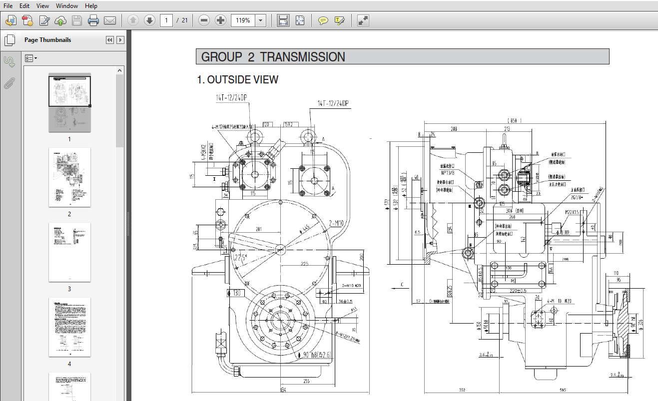
Task: Select the Highlight text tool
Action: point(340,20)
